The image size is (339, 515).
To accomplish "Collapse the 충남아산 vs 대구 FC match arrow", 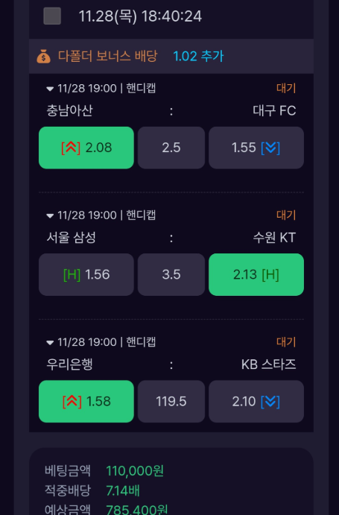I will tap(50, 89).
